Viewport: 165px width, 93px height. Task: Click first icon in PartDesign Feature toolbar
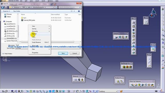click(x=124, y=67)
